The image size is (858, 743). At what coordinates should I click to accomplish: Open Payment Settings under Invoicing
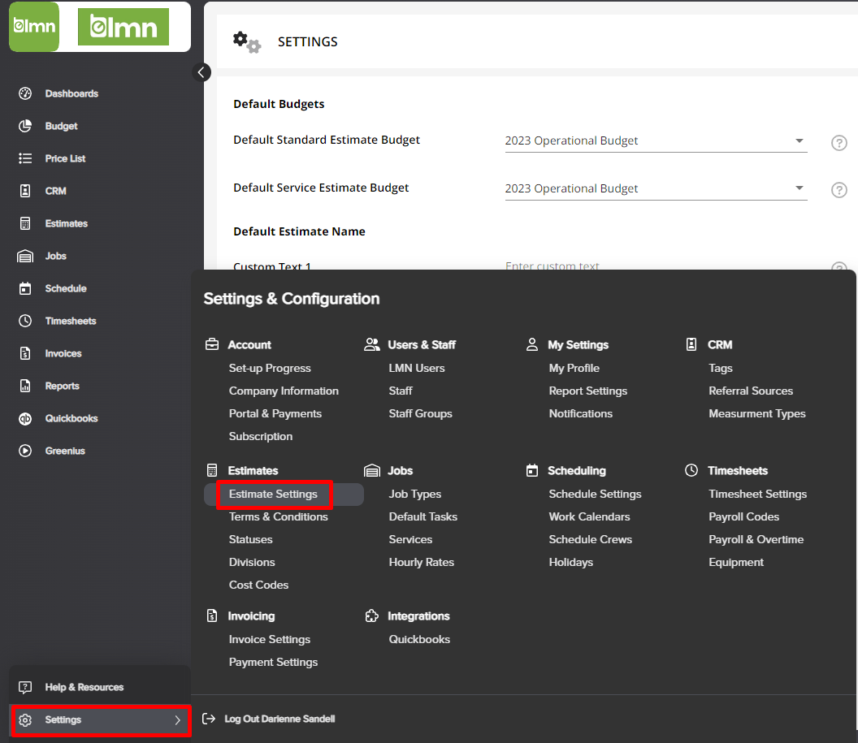click(x=273, y=663)
